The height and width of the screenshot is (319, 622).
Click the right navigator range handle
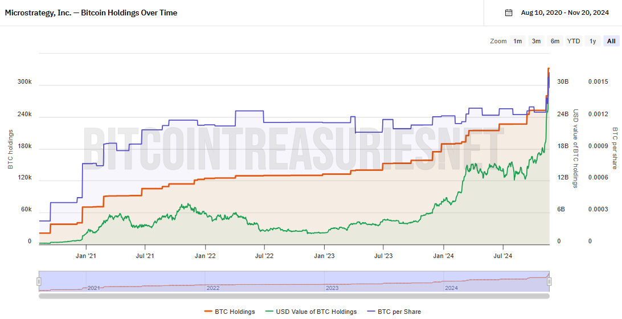coord(549,281)
